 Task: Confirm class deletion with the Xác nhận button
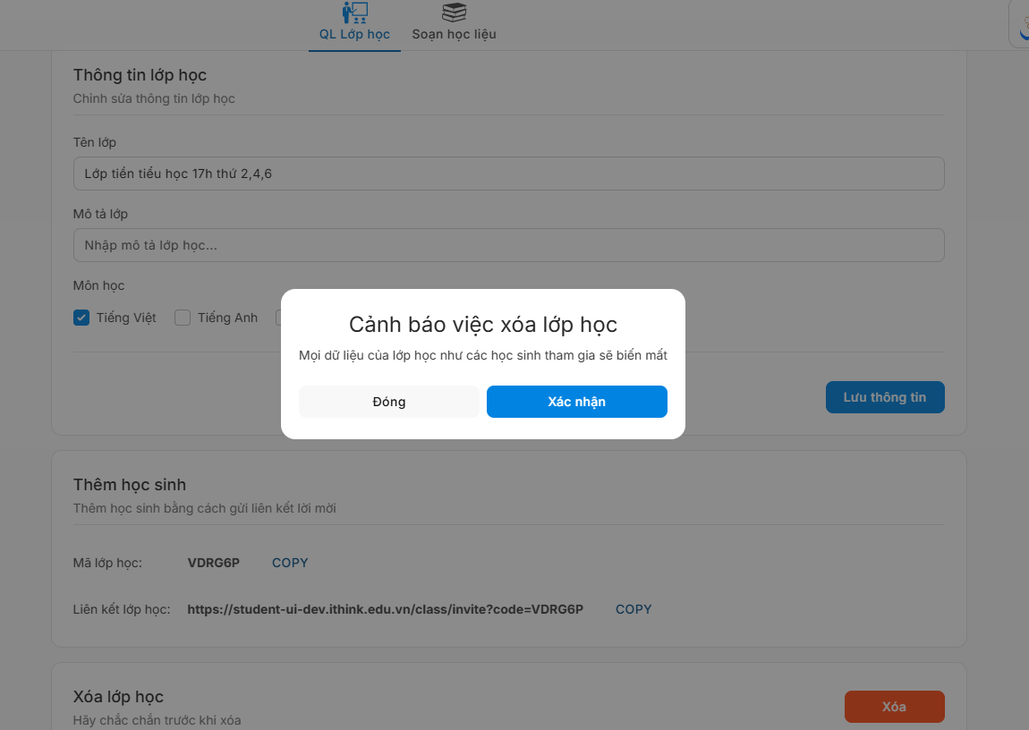576,401
